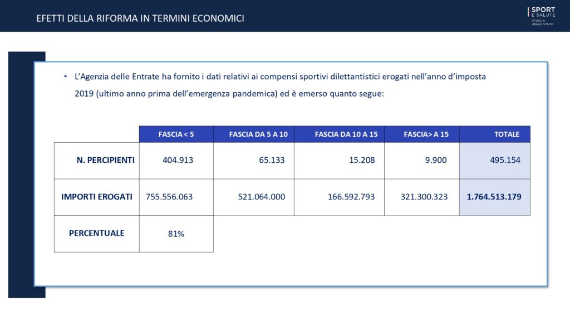Click the bold total 1.764.513.179 cell

(494, 197)
